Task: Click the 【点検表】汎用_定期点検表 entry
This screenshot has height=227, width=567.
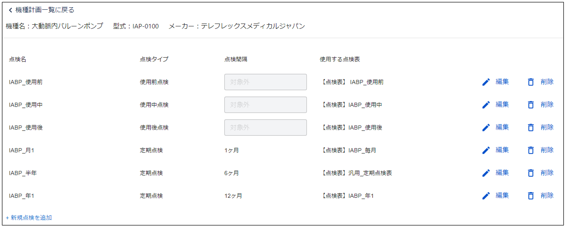Action: [356, 173]
